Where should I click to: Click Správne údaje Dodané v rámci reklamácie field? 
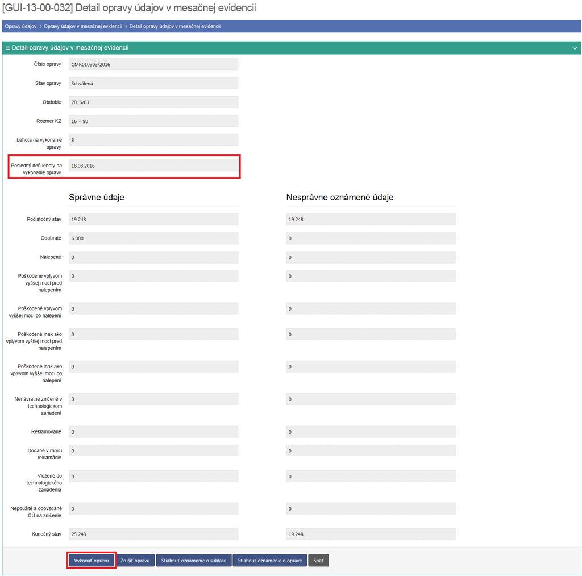pyautogui.click(x=153, y=451)
